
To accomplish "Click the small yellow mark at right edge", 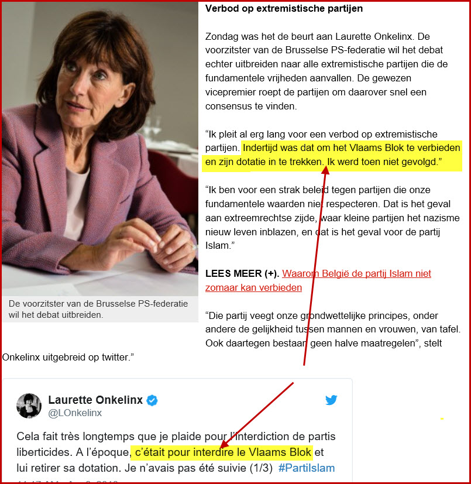I will 442,418.
